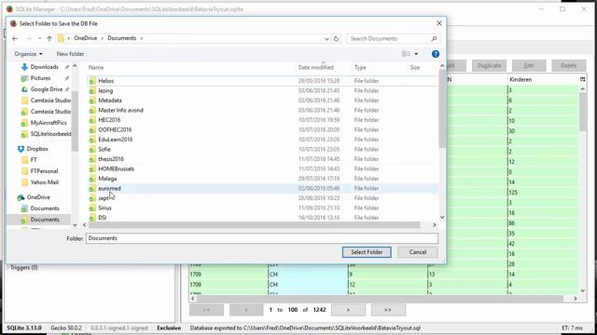Click the search magnifier icon
The width and height of the screenshot is (597, 335).
434,38
